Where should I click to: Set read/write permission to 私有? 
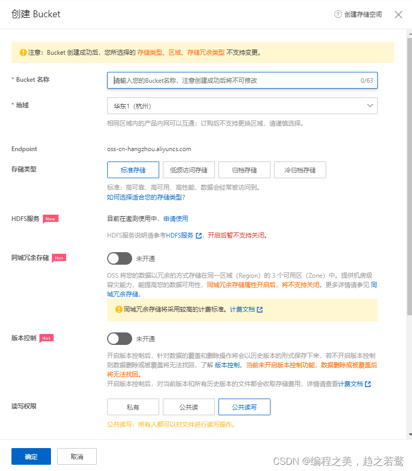(133, 407)
